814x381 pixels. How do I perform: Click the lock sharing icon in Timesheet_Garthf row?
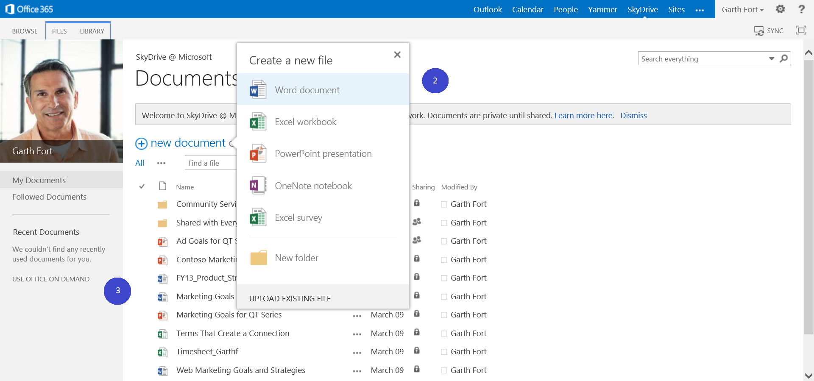pyautogui.click(x=417, y=350)
